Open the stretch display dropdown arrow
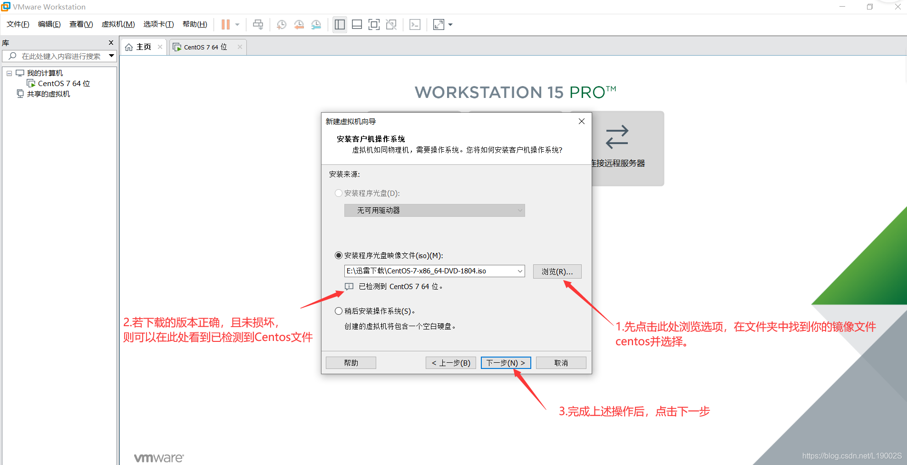 click(450, 24)
